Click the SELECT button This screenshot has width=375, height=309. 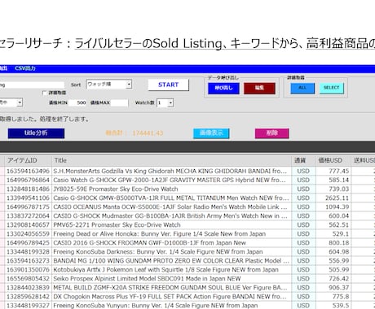tap(332, 88)
